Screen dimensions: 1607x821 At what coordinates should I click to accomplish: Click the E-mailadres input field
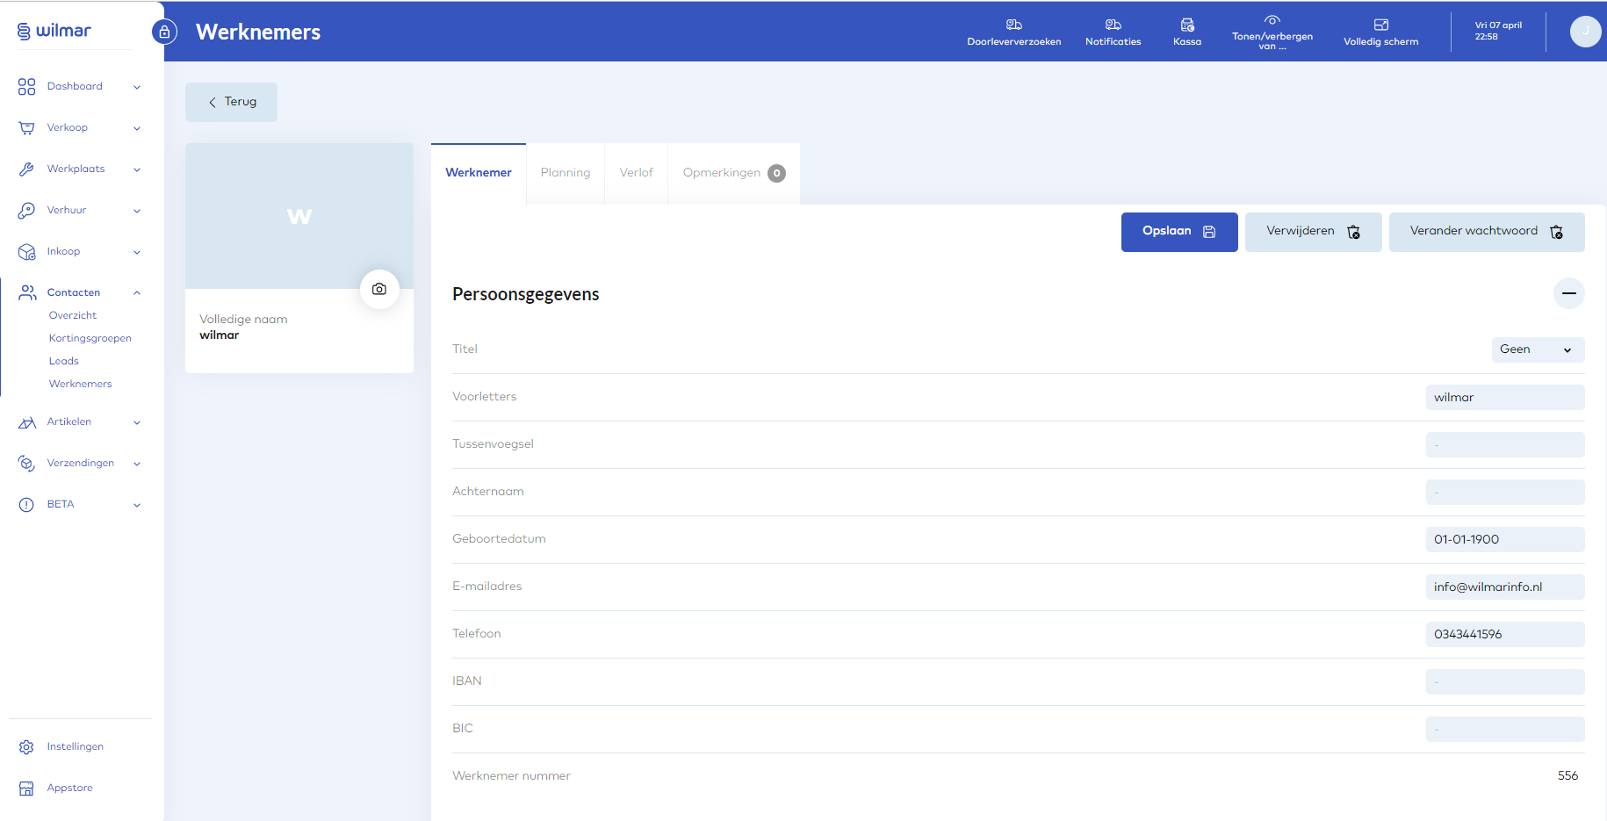point(1504,587)
